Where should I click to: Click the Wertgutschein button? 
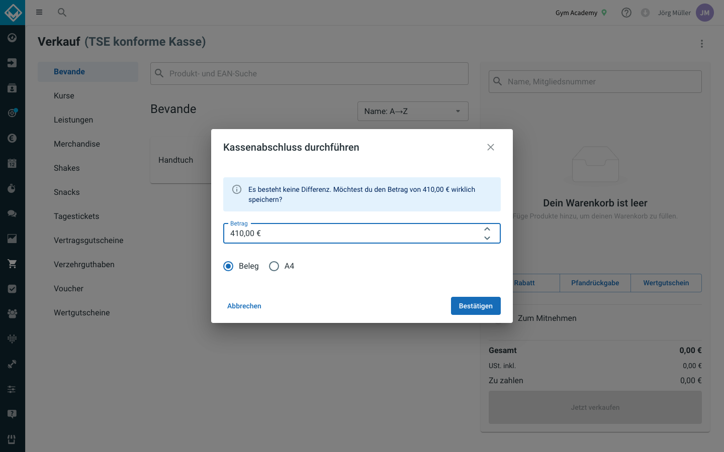coord(666,283)
